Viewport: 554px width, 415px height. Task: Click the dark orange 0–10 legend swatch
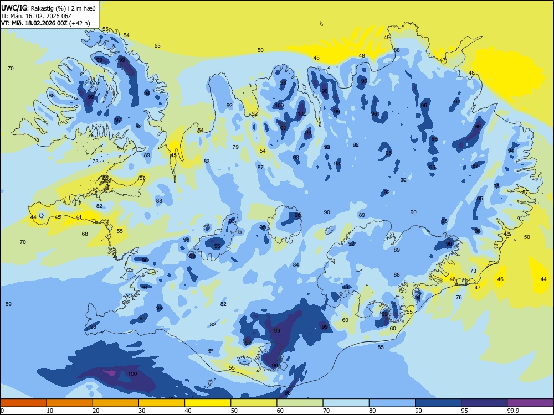tap(23, 403)
